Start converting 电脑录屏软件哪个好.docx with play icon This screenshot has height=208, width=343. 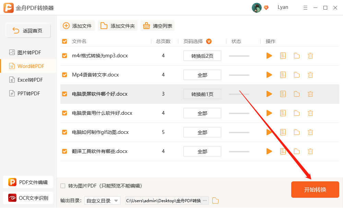tap(269, 94)
